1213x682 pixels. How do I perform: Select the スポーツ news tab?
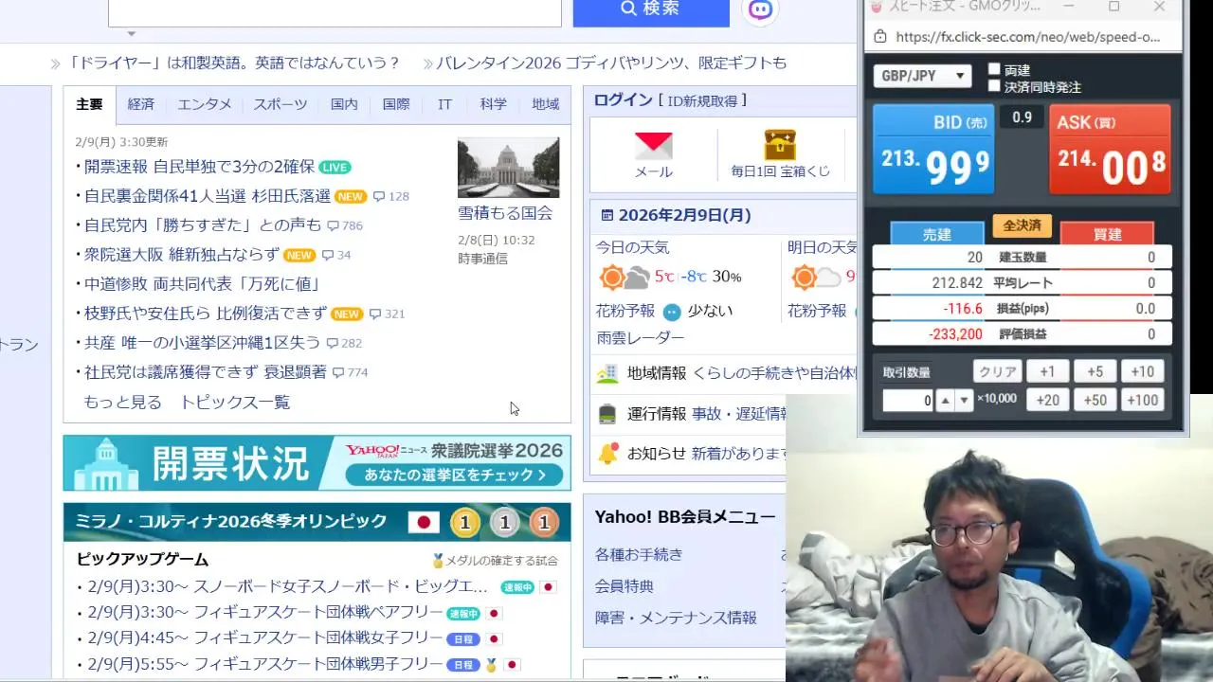coord(280,104)
